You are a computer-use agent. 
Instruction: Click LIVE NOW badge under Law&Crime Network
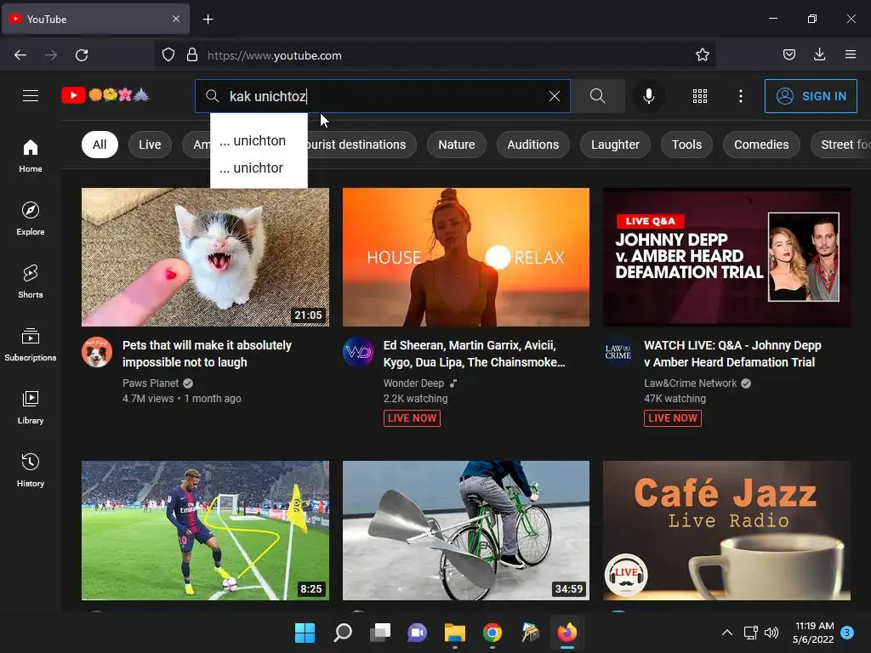tap(673, 418)
